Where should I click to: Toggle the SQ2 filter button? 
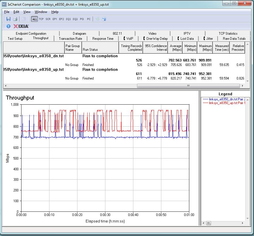click(75, 19)
